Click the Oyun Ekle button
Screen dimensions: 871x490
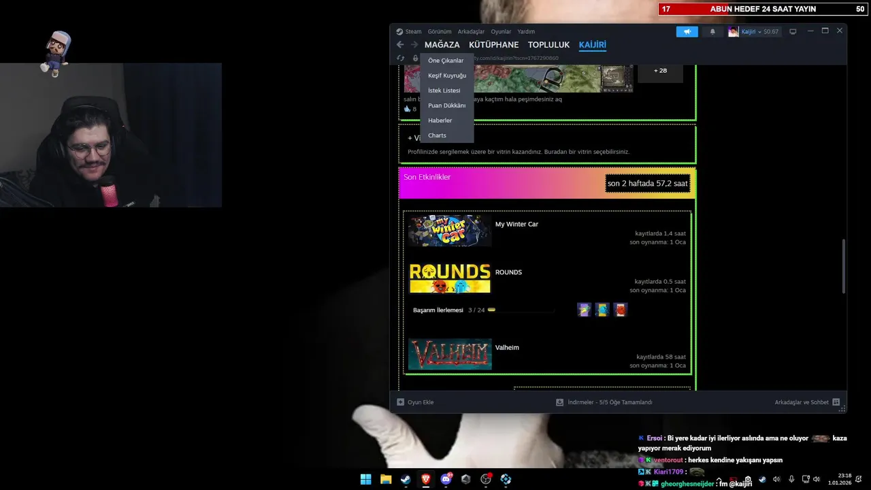[x=415, y=402]
